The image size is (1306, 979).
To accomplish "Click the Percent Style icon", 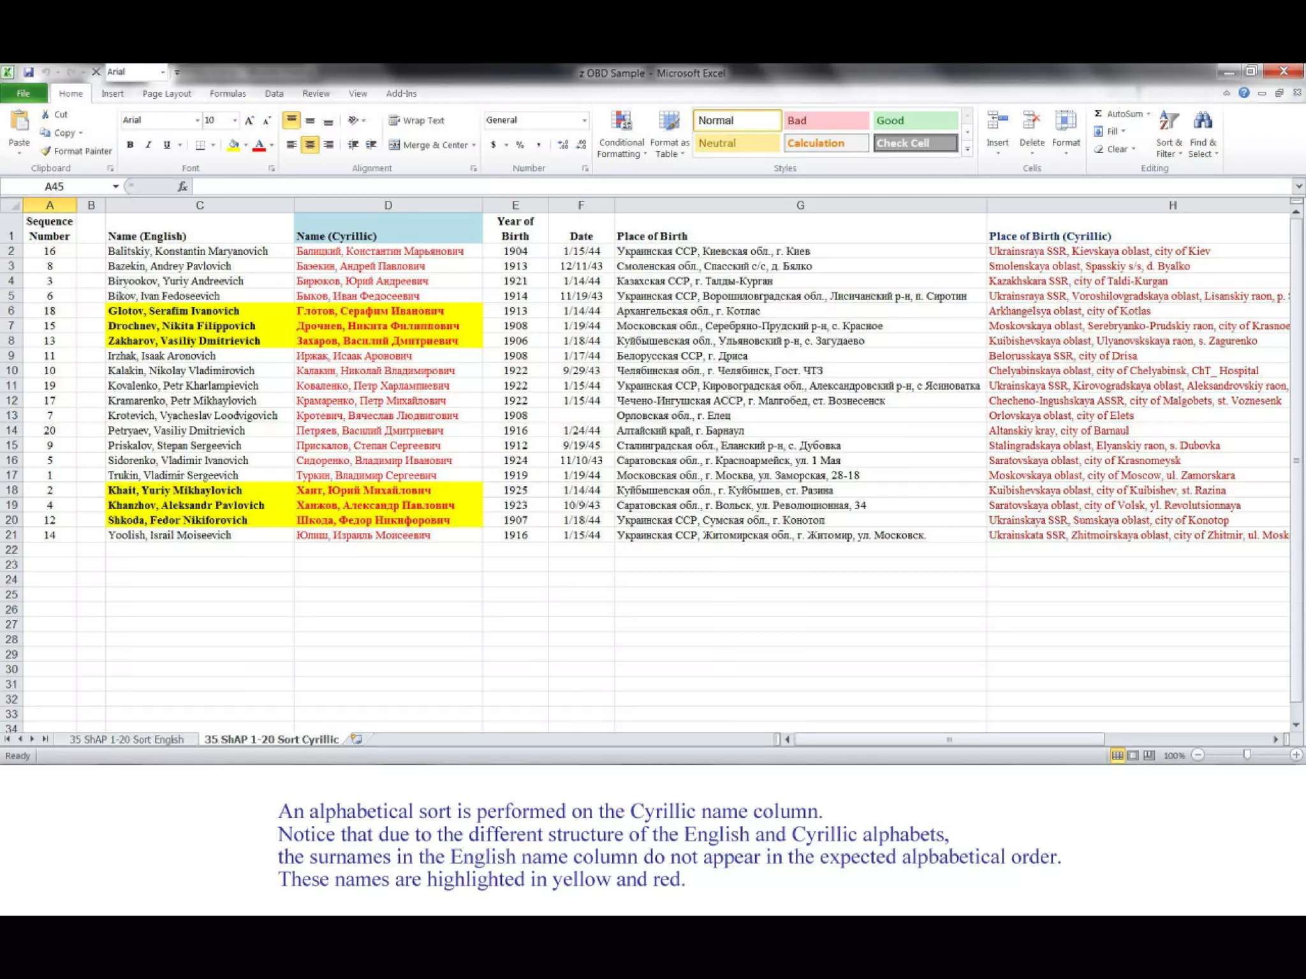I will (x=520, y=145).
